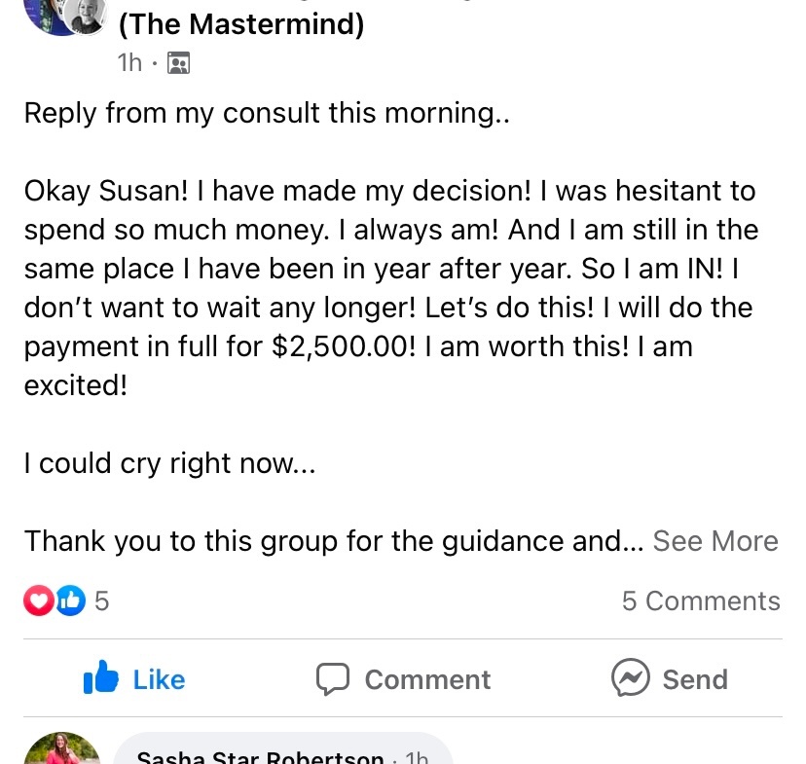
Task: Tap the thumbs-up Like icon
Action: coord(101,677)
